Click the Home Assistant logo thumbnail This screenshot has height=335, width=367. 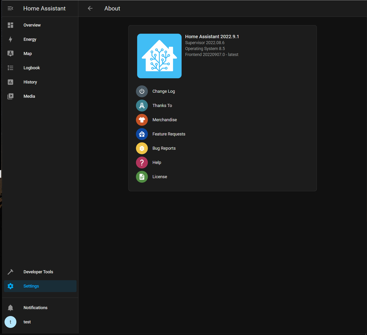click(159, 56)
